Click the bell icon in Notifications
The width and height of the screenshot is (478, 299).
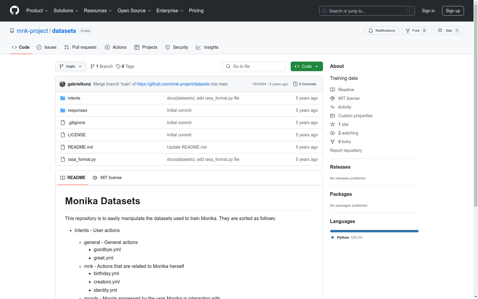click(x=371, y=30)
